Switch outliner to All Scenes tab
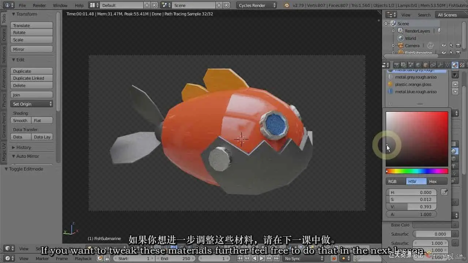The height and width of the screenshot is (263, 468). pos(447,15)
